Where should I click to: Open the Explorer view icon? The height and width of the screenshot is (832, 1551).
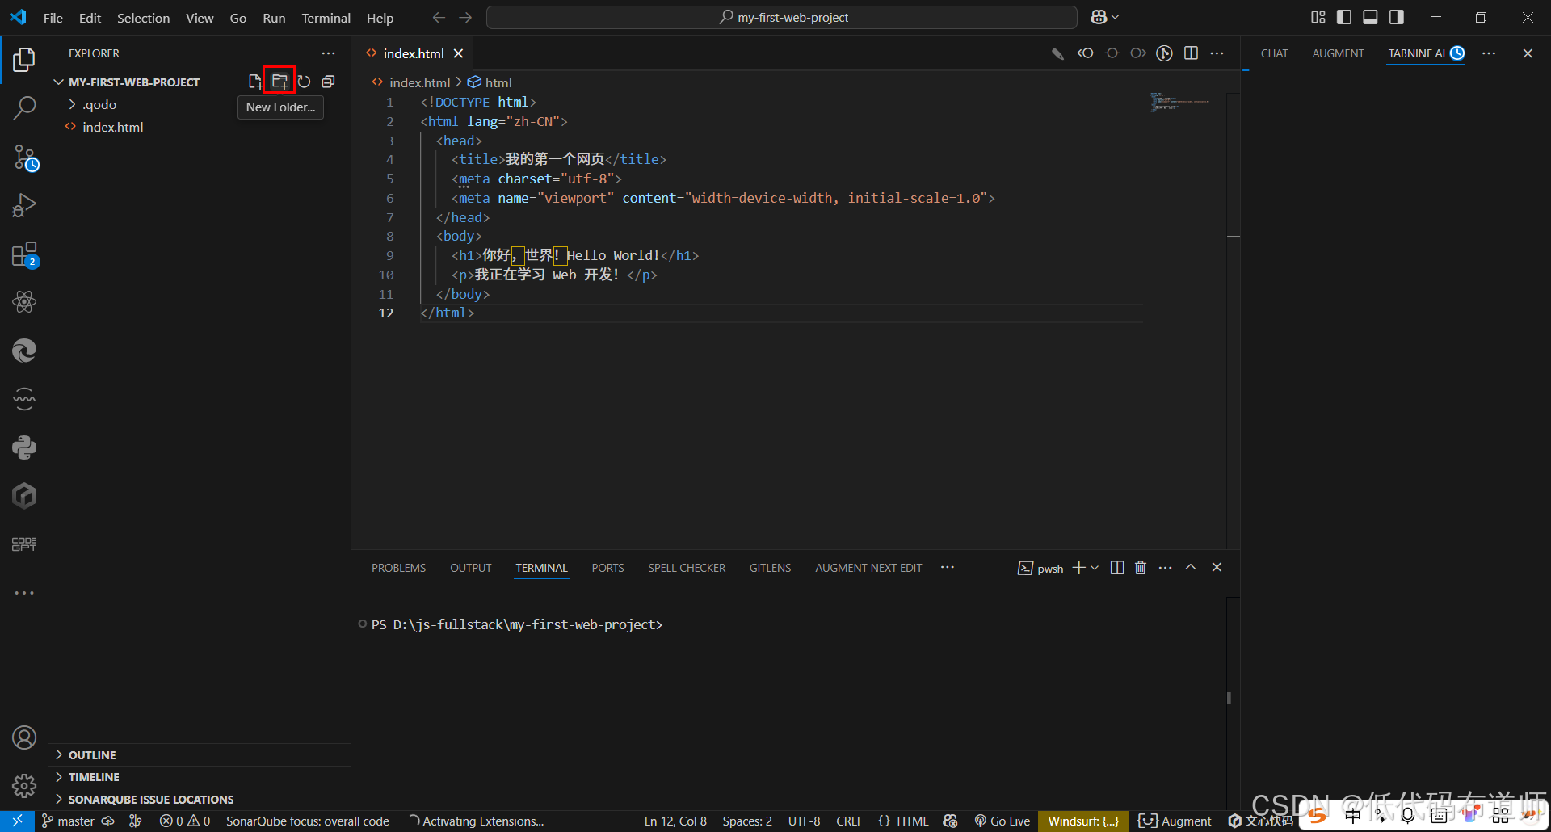coord(24,60)
